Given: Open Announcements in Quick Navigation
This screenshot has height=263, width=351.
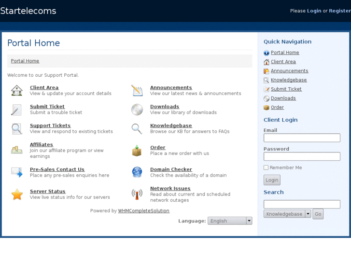Looking at the screenshot, I should pyautogui.click(x=289, y=71).
